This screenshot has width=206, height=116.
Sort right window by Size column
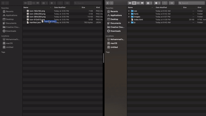pos(189,7)
